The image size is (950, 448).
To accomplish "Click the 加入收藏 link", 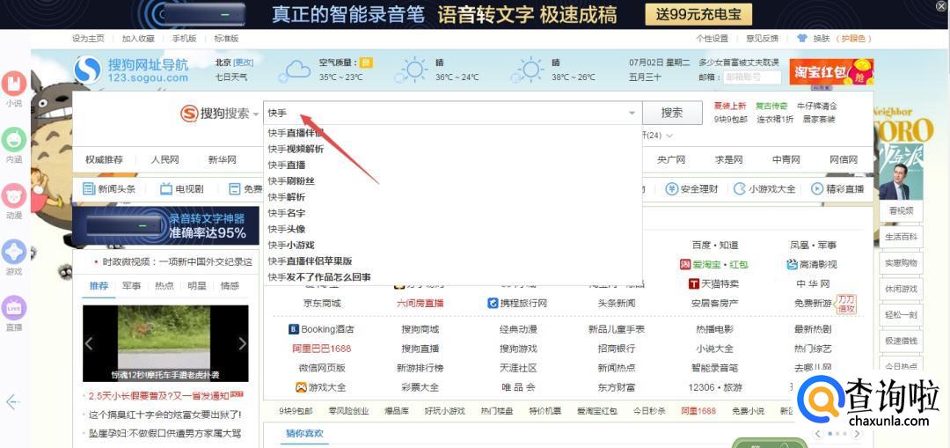I will 138,38.
